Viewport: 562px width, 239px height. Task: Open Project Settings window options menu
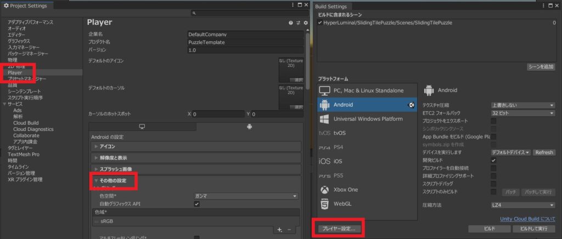pyautogui.click(x=293, y=5)
